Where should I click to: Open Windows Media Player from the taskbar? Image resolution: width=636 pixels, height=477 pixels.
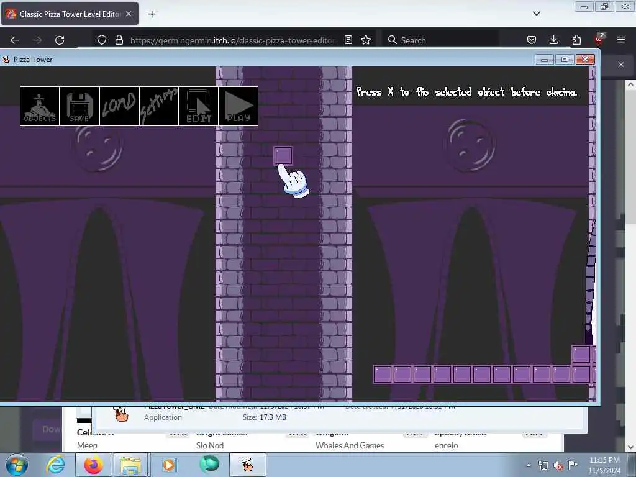tap(169, 465)
